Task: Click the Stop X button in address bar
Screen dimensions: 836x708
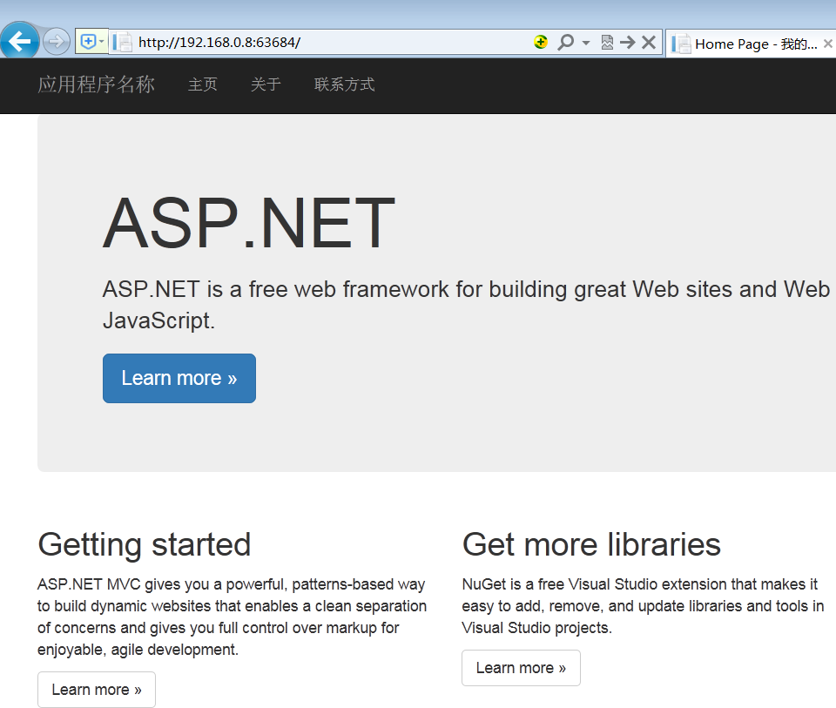Action: point(648,42)
